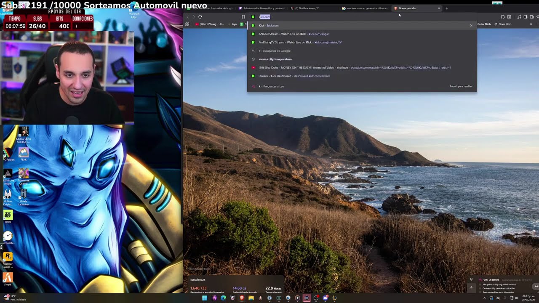Reload the page in Brave

click(x=200, y=17)
